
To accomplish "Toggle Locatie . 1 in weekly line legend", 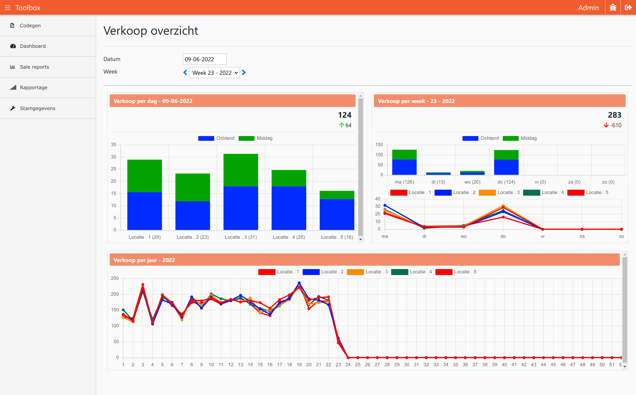I will [411, 192].
